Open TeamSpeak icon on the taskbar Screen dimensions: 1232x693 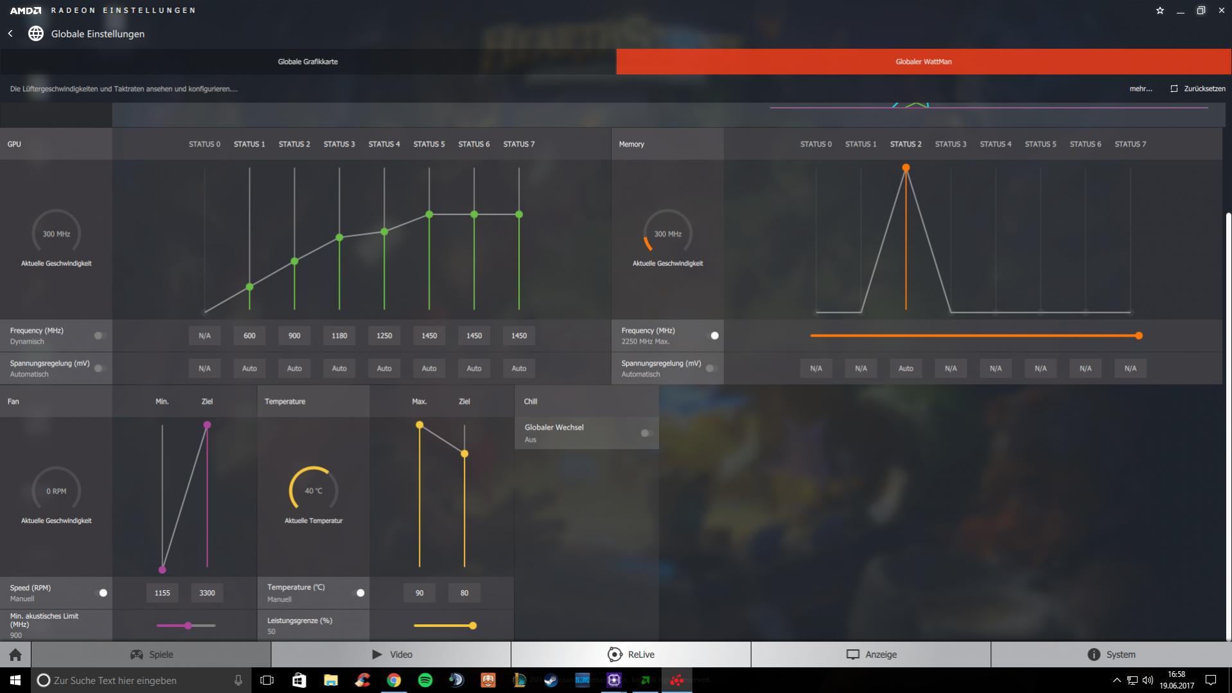[x=457, y=680]
